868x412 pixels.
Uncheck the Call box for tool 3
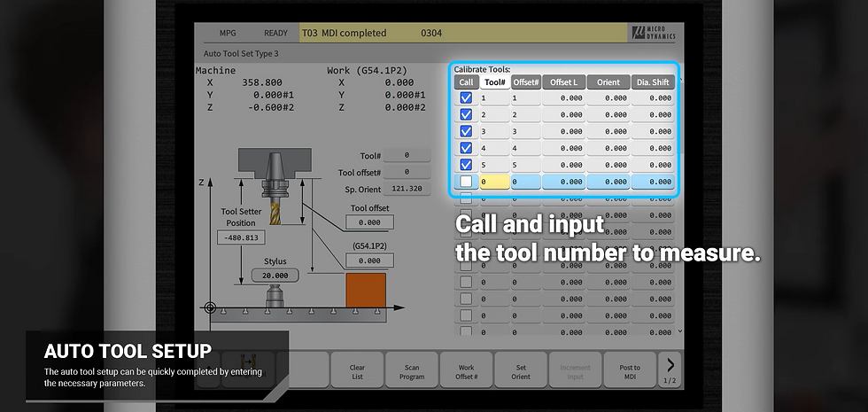click(x=466, y=131)
